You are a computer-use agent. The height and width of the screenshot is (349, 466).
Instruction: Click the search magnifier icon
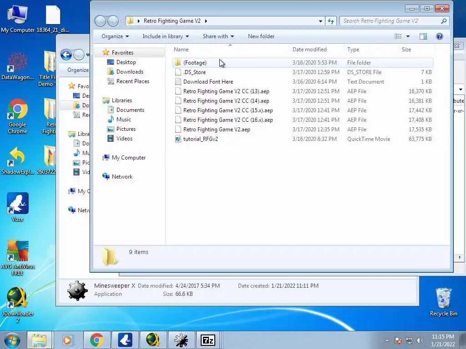pyautogui.click(x=444, y=21)
